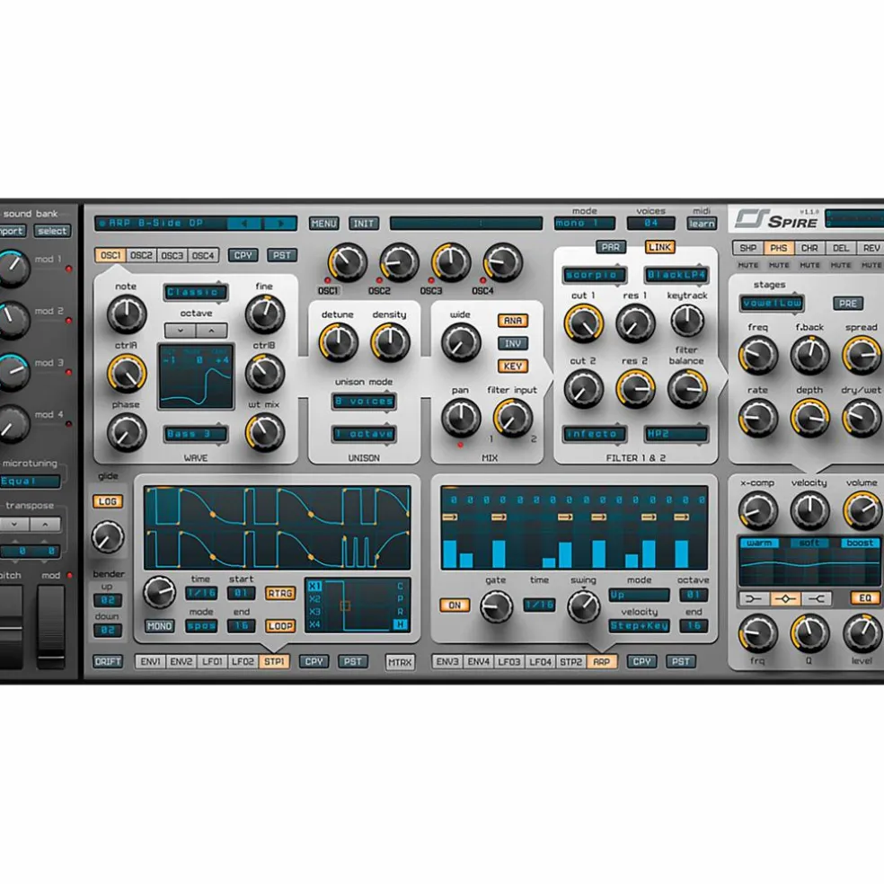This screenshot has height=884, width=884.
Task: Open the Bass 3 wavetable dropdown
Action: (x=195, y=434)
